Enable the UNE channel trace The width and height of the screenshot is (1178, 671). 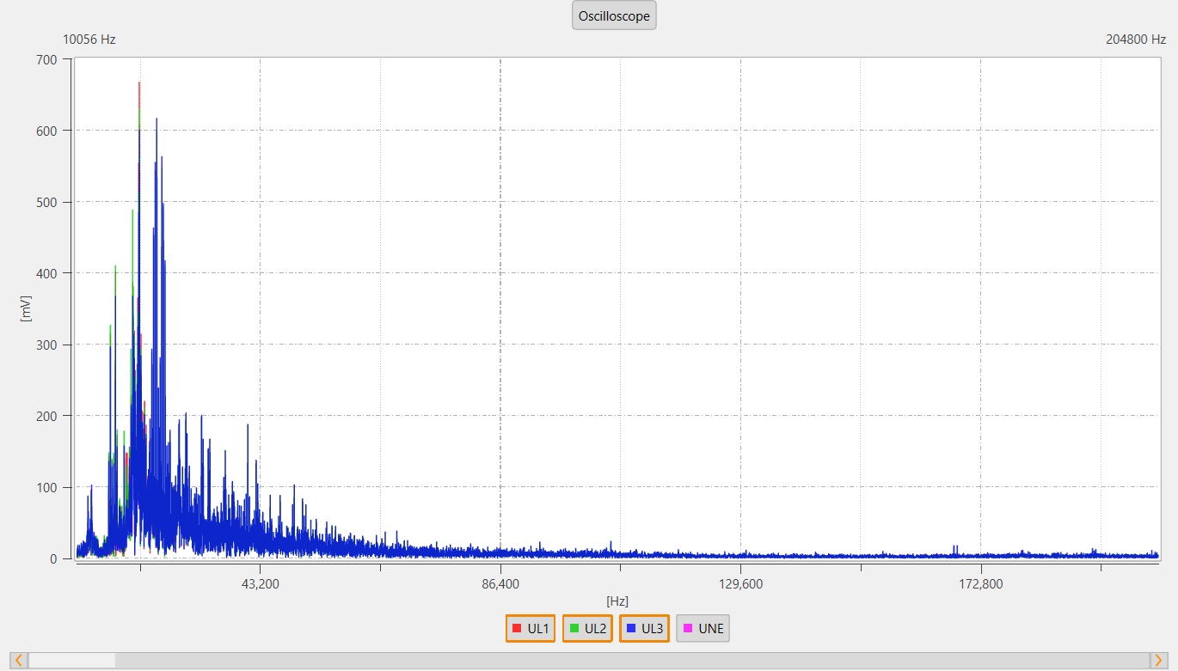703,628
